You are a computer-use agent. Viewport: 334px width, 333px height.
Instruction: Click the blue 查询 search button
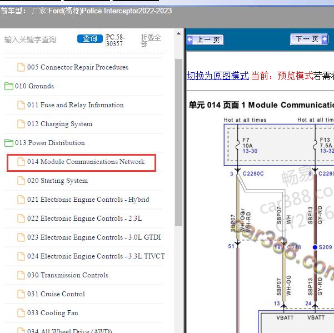point(89,38)
